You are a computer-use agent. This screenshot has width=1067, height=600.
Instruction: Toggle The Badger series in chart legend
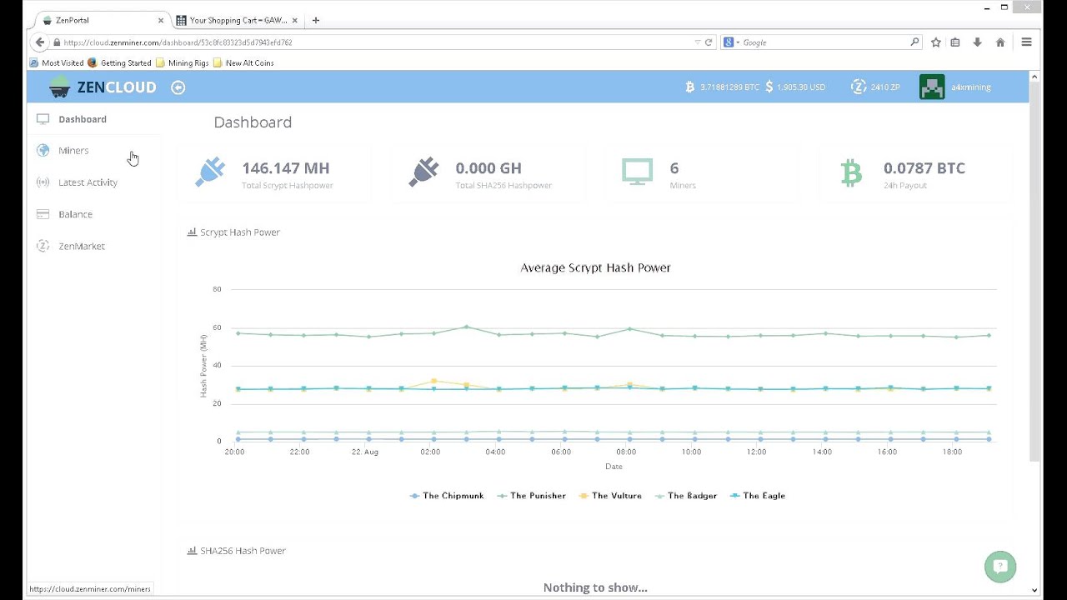685,496
